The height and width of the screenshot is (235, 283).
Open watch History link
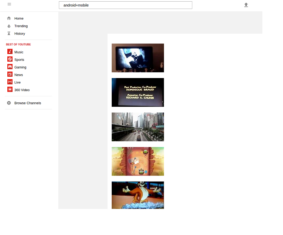point(20,34)
